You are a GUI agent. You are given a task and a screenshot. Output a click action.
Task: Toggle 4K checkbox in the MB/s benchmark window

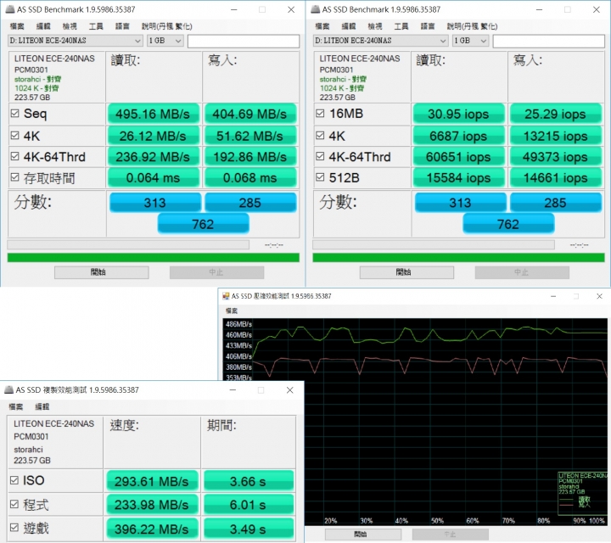[14, 135]
